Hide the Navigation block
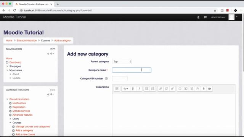 click(51, 49)
